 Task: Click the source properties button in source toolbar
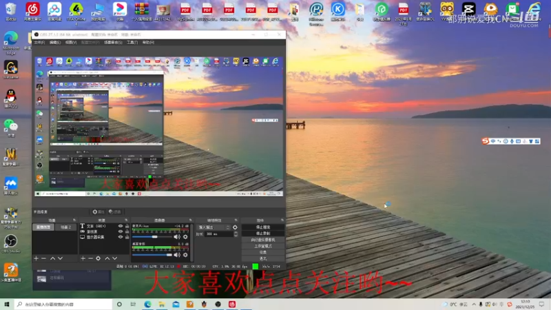tap(98, 211)
